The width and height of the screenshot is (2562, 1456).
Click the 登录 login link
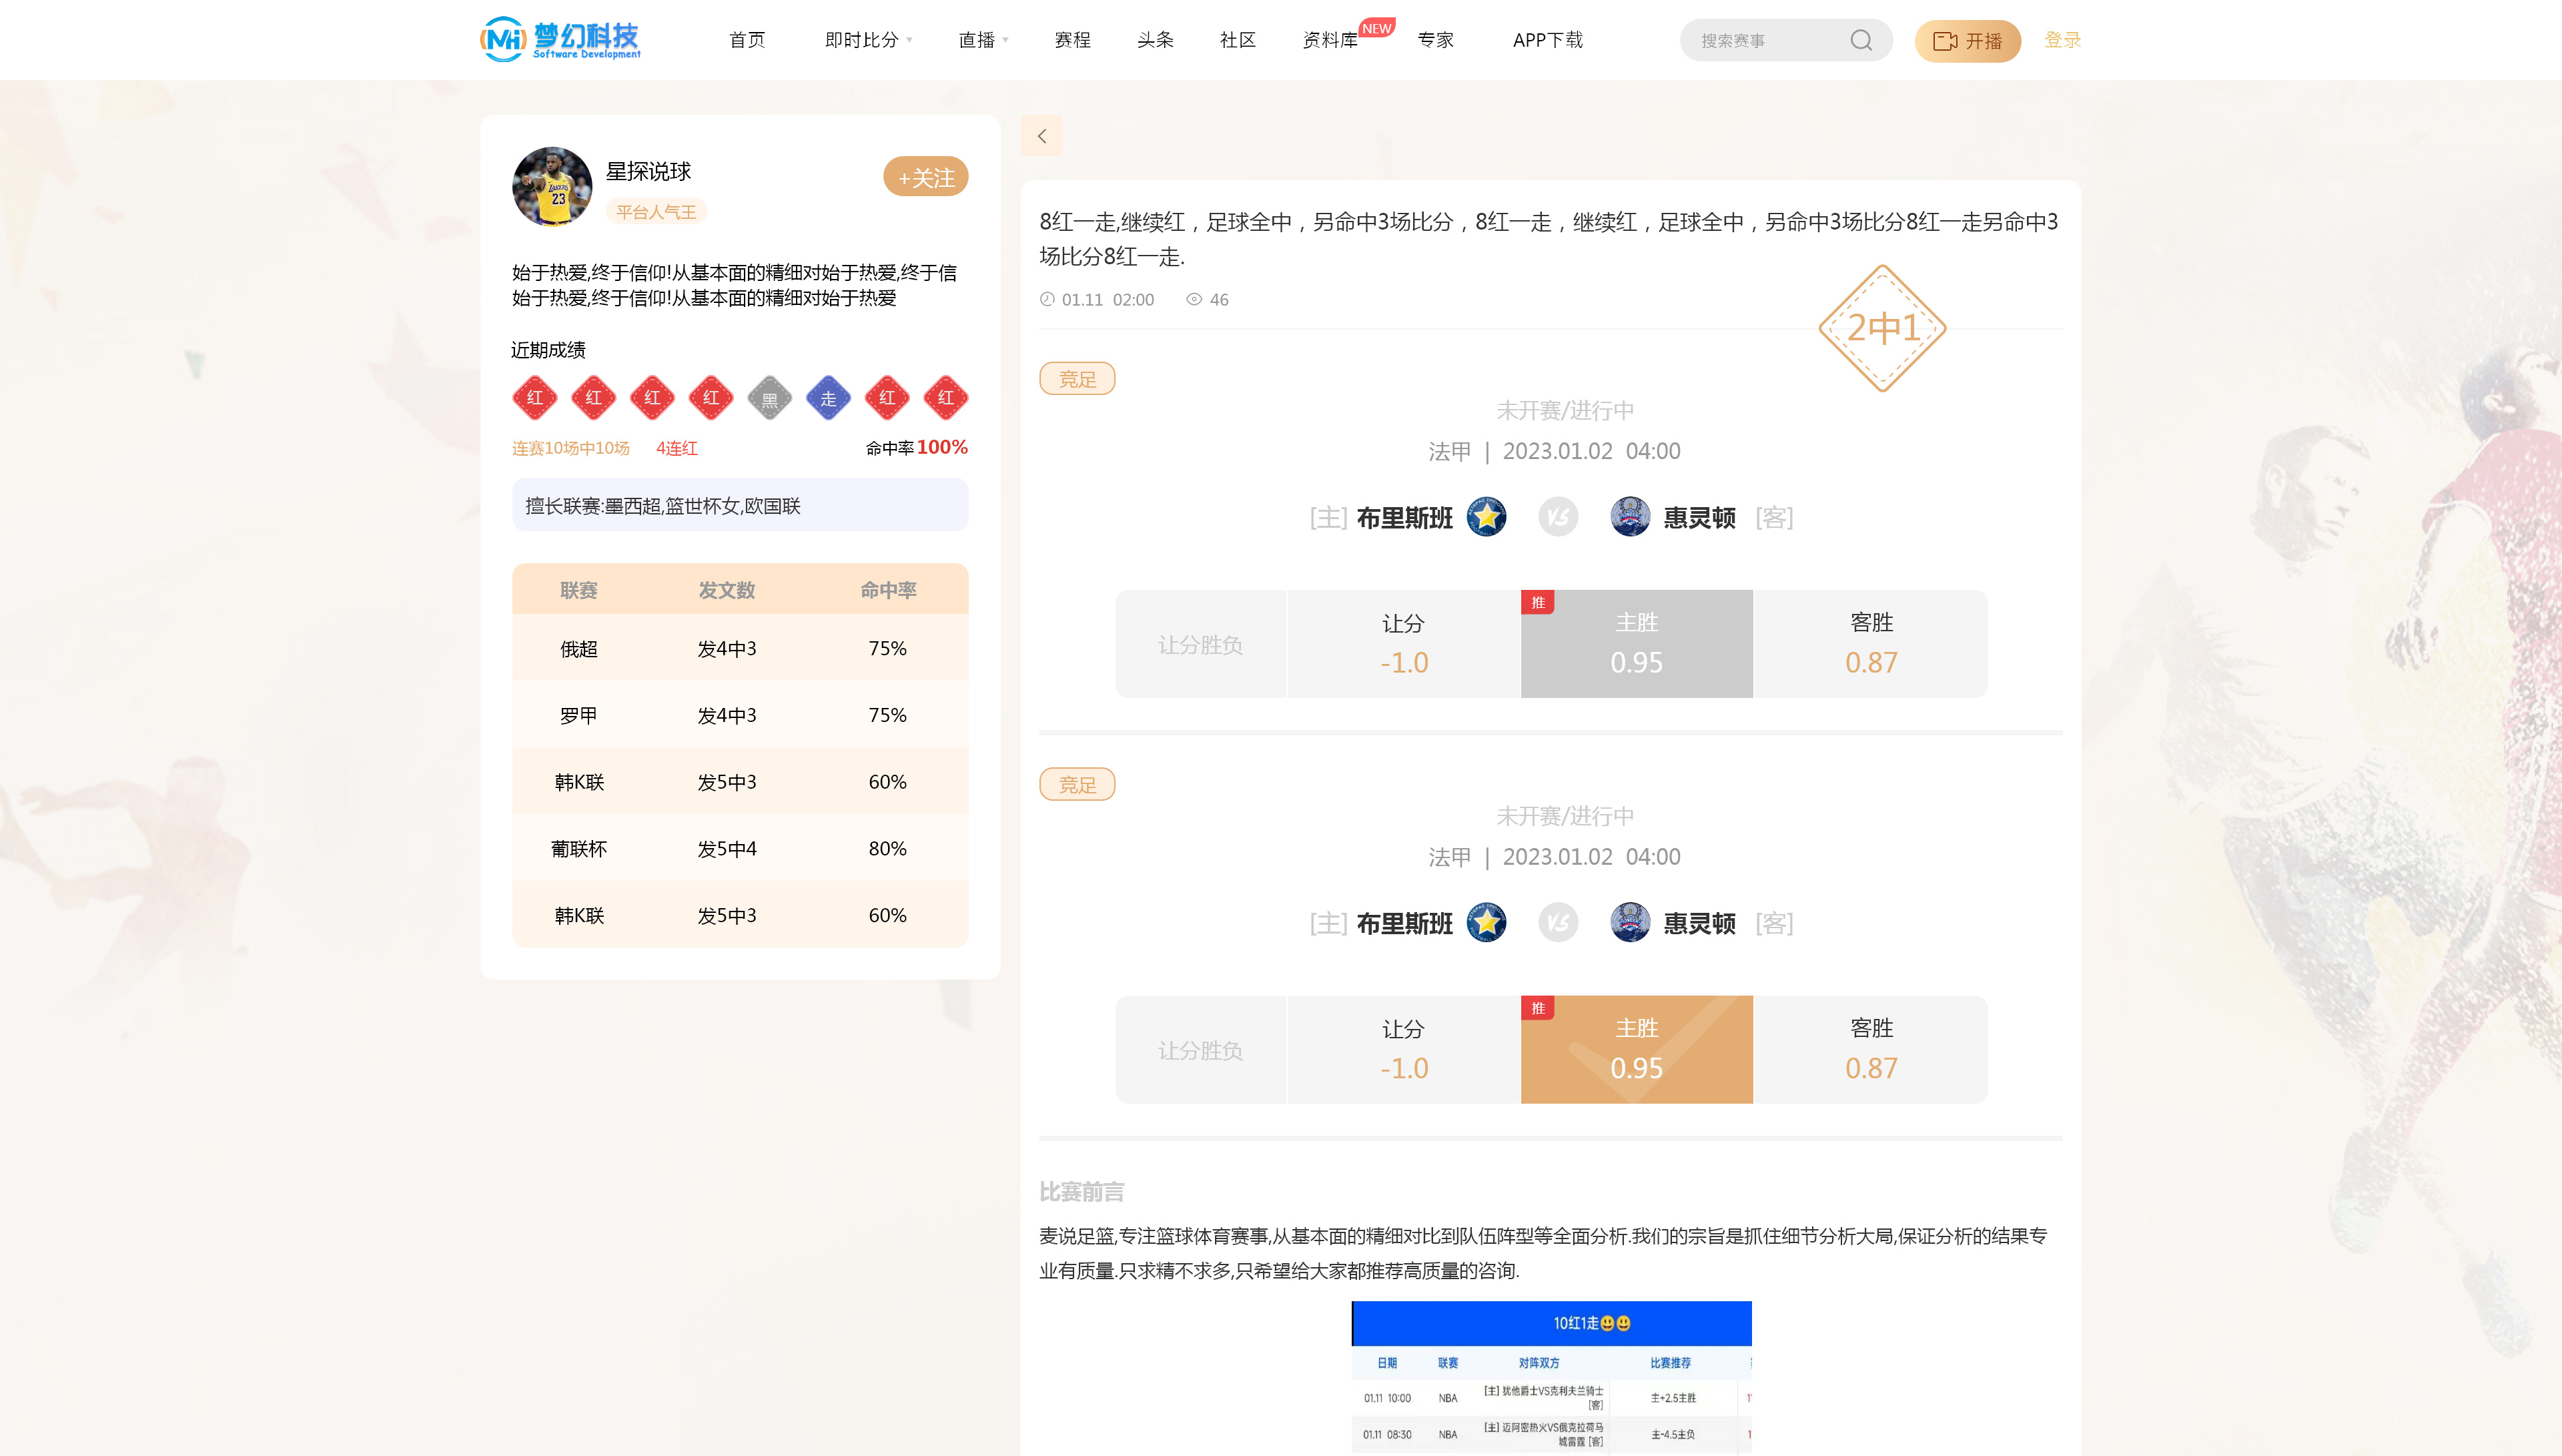[2062, 40]
